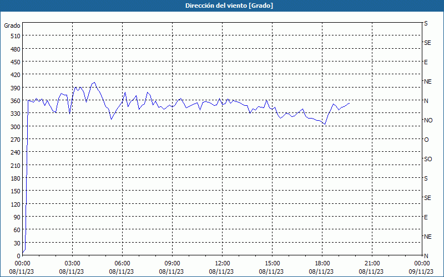444x277 pixels.
Task: Select the 330 y-axis value
Action: [16, 114]
